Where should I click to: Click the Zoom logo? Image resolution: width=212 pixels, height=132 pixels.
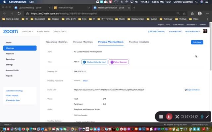tap(10, 31)
